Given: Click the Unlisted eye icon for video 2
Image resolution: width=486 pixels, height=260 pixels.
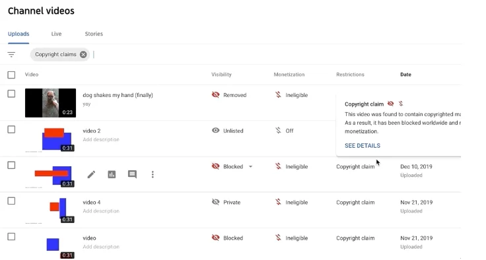Looking at the screenshot, I should [x=215, y=131].
